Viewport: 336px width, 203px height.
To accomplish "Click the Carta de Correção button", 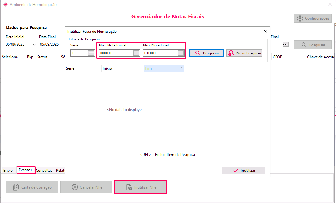I will click(x=32, y=187).
